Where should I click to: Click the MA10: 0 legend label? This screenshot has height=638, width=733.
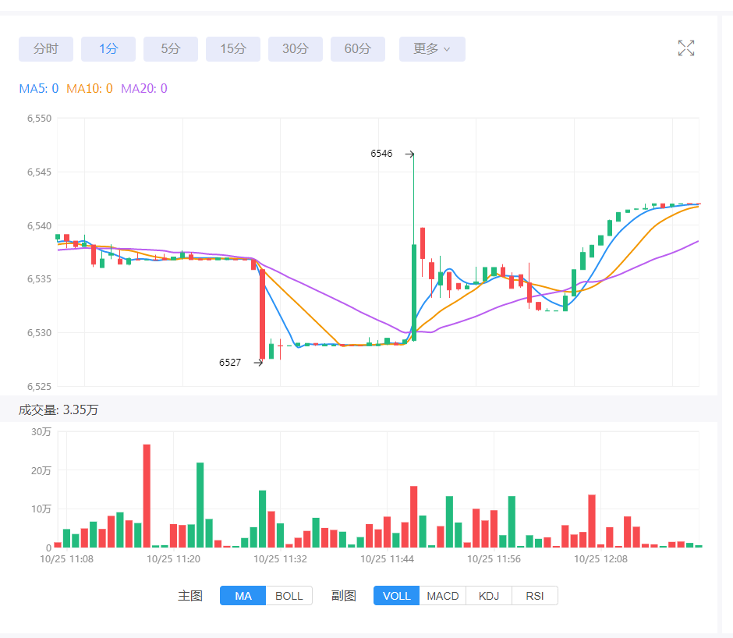tap(90, 88)
